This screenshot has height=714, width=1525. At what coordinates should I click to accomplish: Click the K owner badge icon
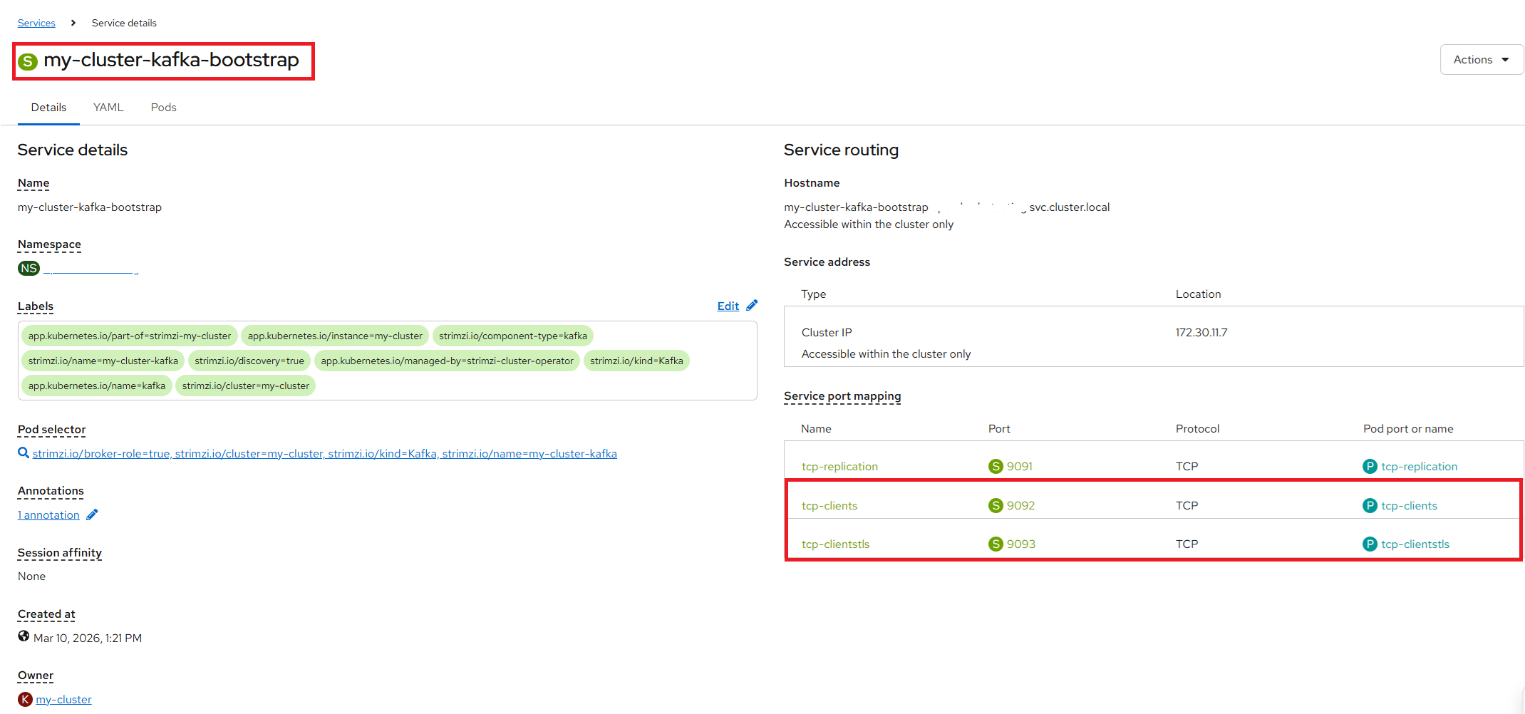click(25, 699)
